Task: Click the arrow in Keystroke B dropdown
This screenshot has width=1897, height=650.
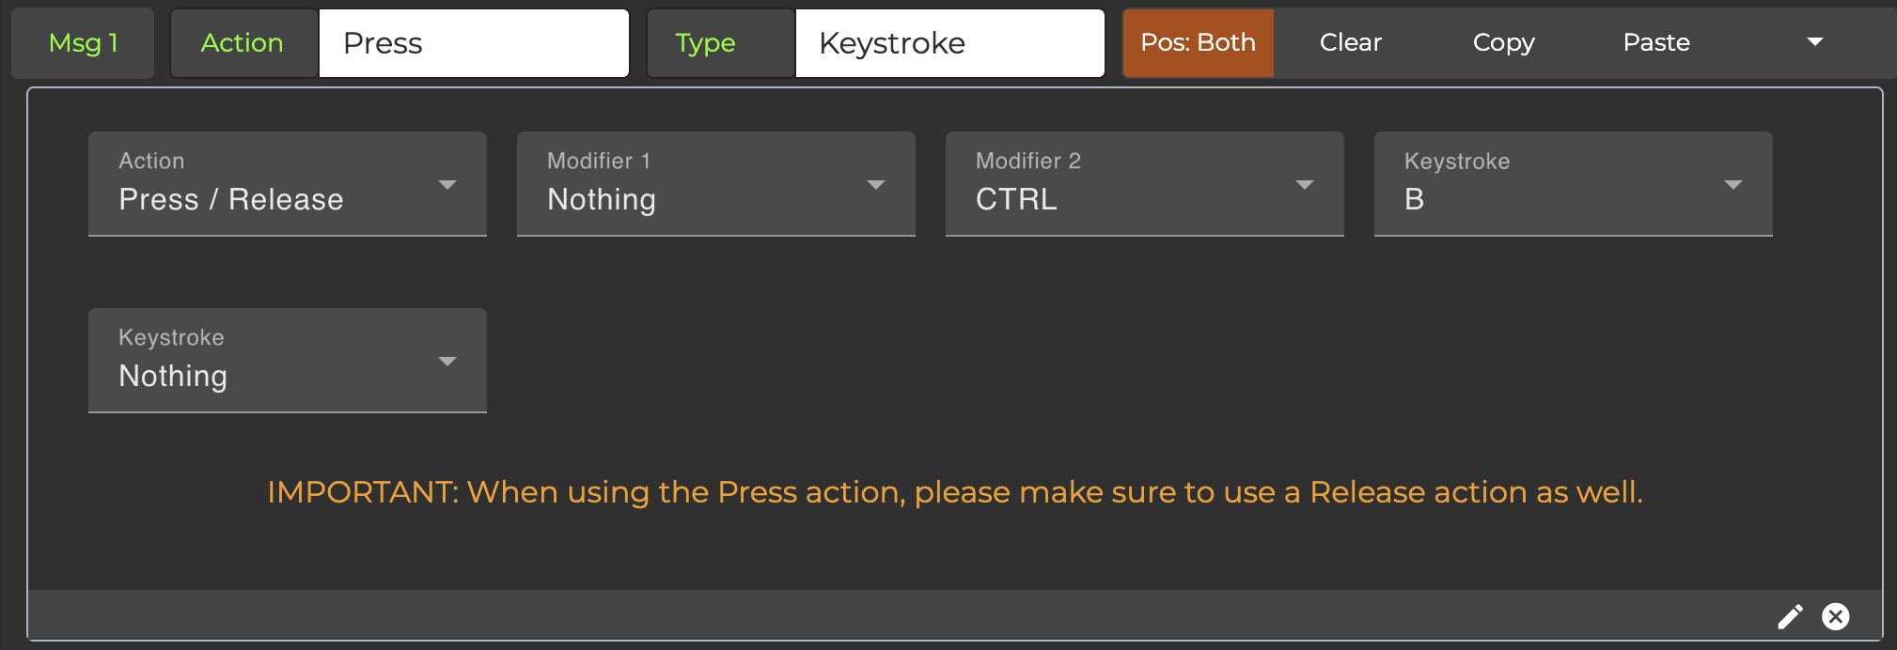Action: [1733, 185]
